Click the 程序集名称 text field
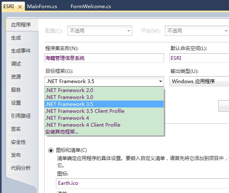Viewport: 229px width, 193px height. tap(104, 58)
